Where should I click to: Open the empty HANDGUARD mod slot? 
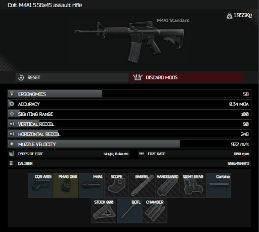click(x=167, y=185)
